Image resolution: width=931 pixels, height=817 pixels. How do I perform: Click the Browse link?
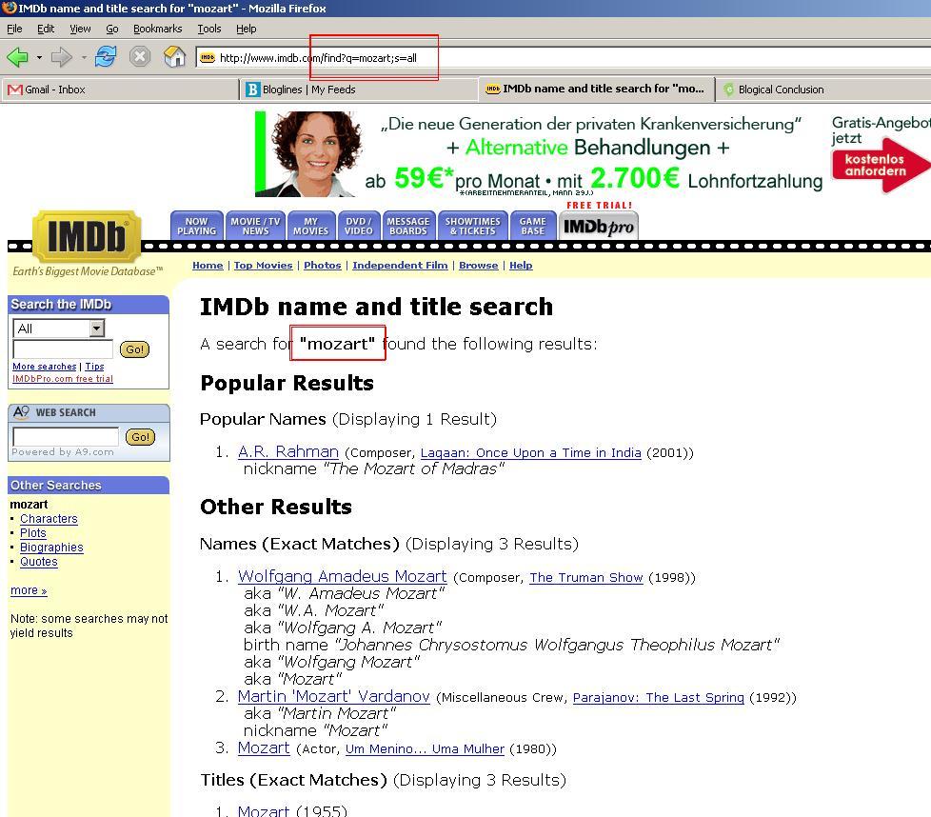click(x=479, y=266)
